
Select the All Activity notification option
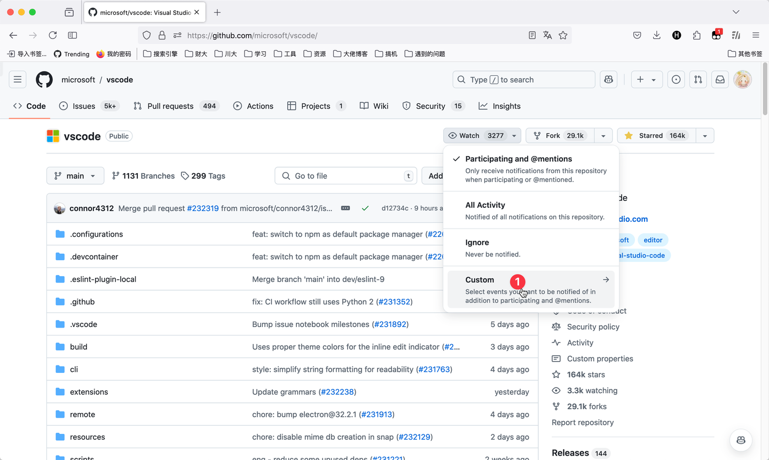pyautogui.click(x=531, y=210)
